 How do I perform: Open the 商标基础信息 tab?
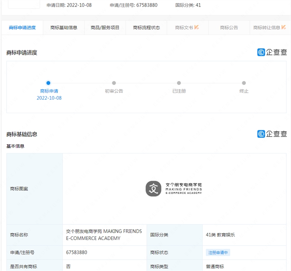(64, 28)
